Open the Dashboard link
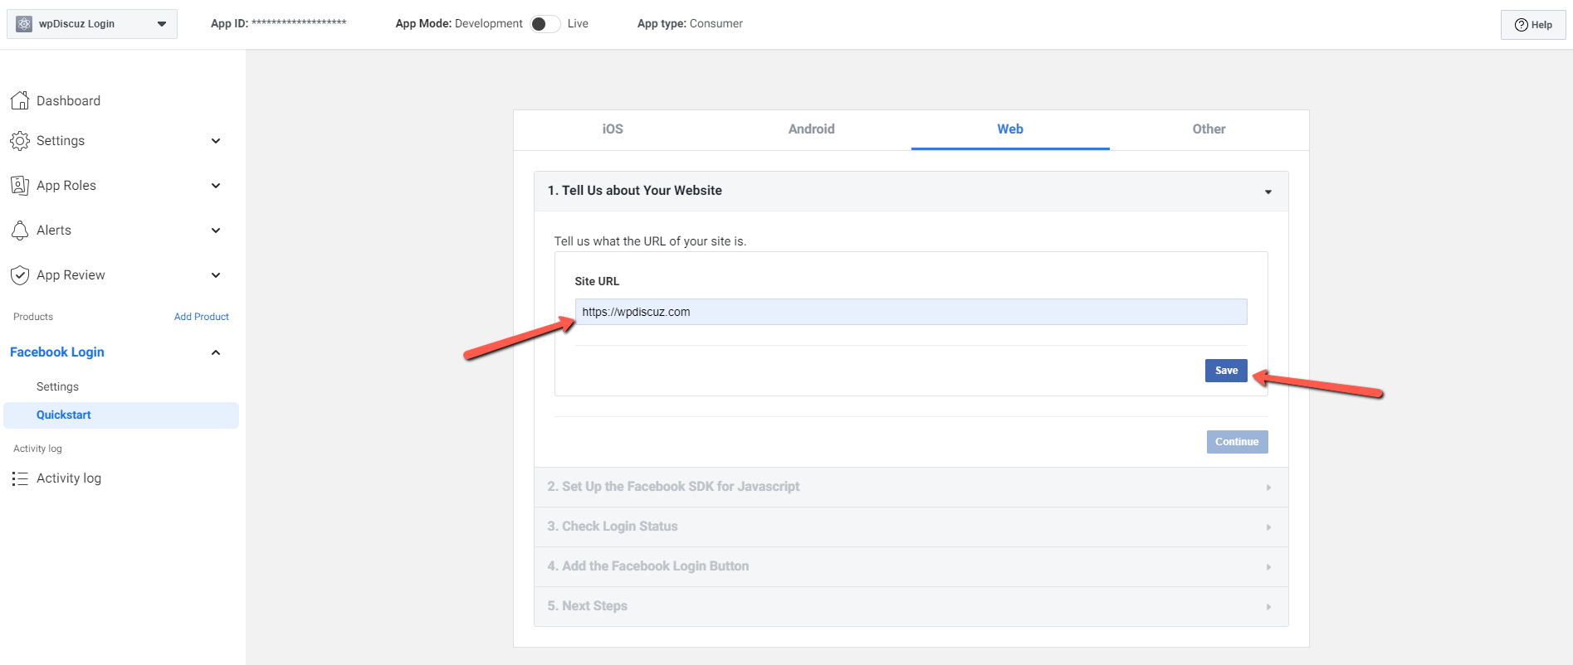The image size is (1573, 665). click(x=68, y=100)
